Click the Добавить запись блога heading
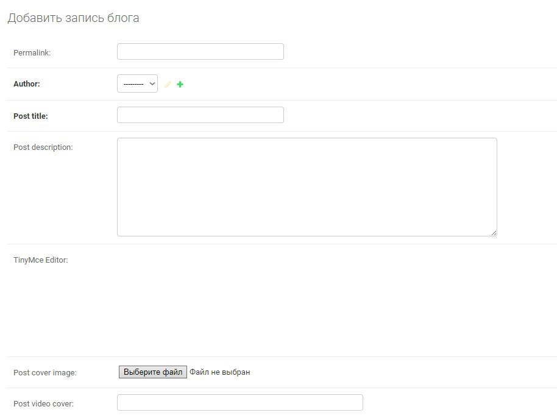 [x=73, y=18]
